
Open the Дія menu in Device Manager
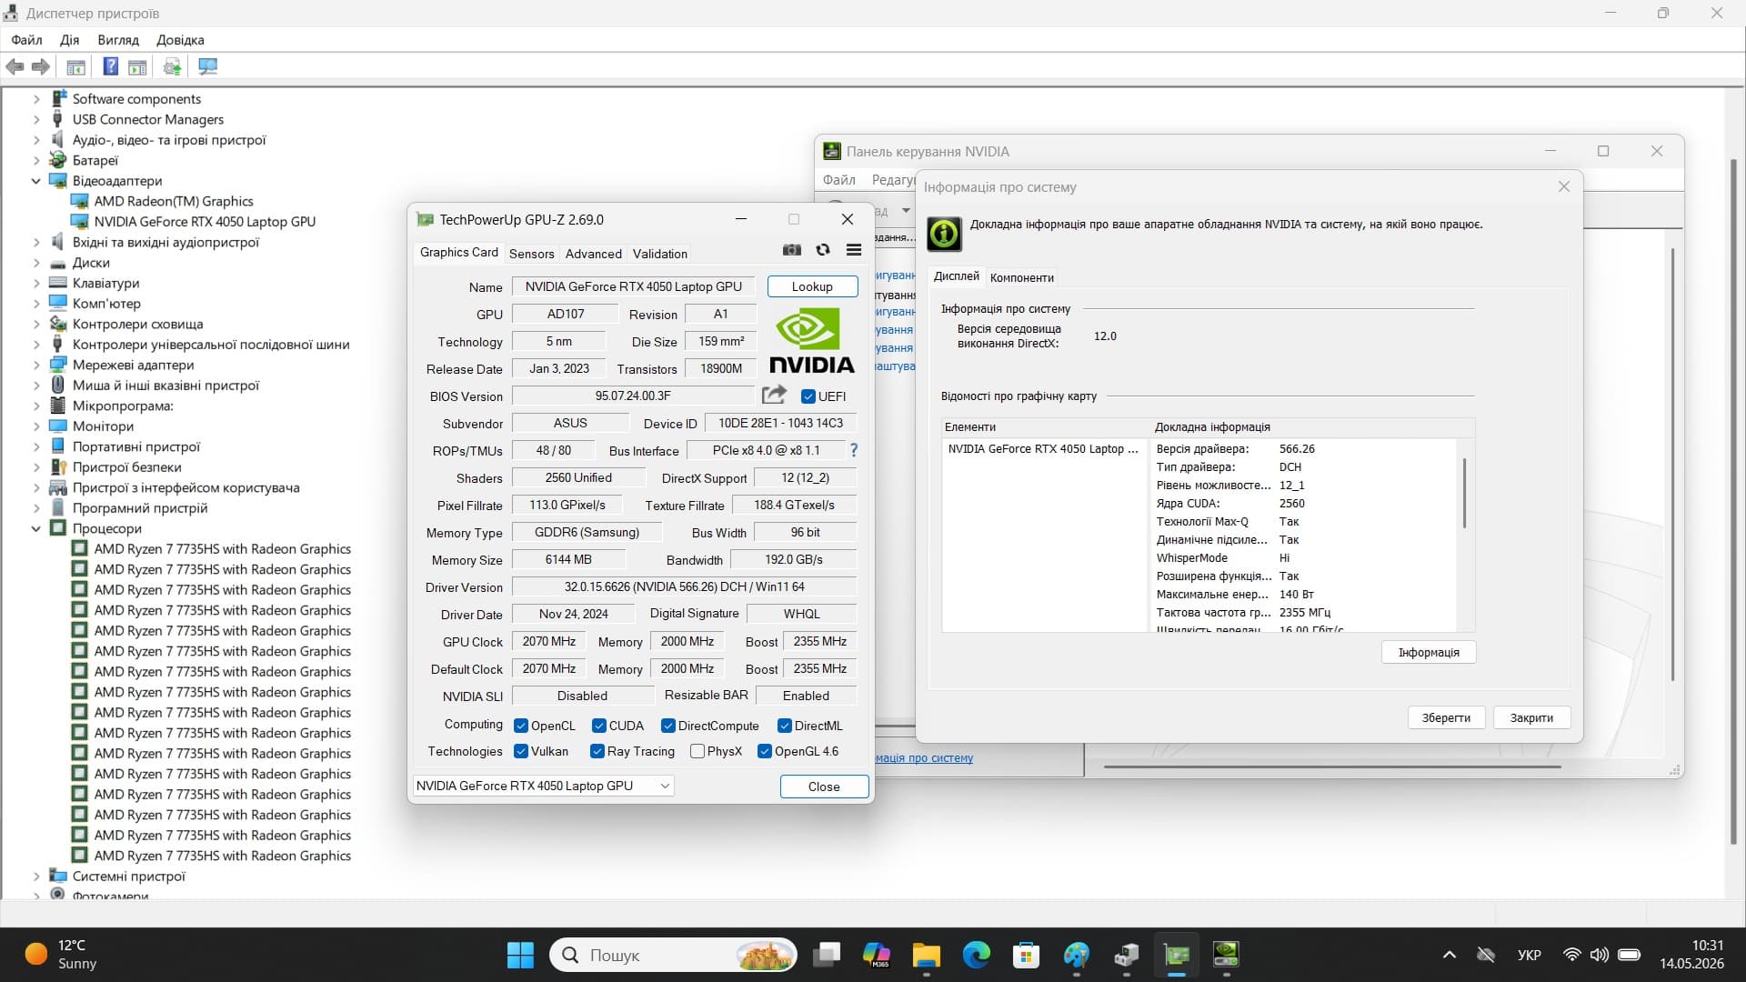click(69, 40)
